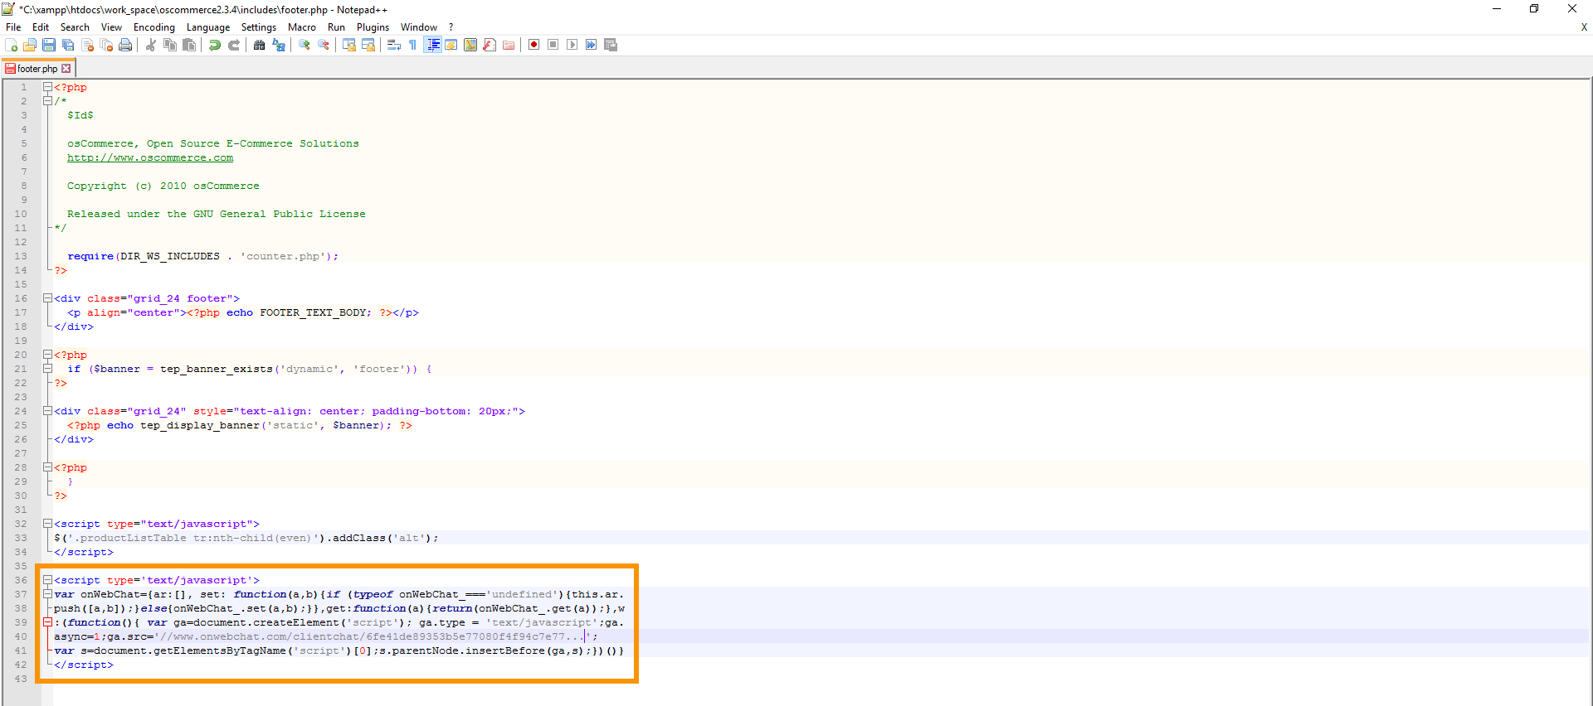Print the document with the printer icon
This screenshot has width=1593, height=706.
[x=125, y=45]
